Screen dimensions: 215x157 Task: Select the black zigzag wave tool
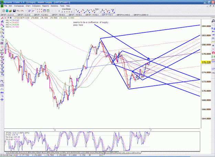coord(2,51)
